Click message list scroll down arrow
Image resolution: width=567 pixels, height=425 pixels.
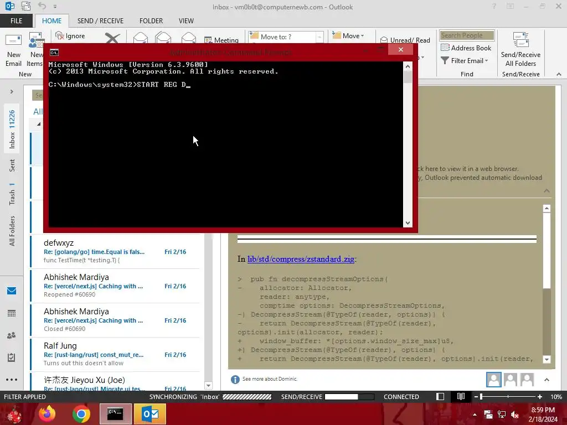click(208, 385)
